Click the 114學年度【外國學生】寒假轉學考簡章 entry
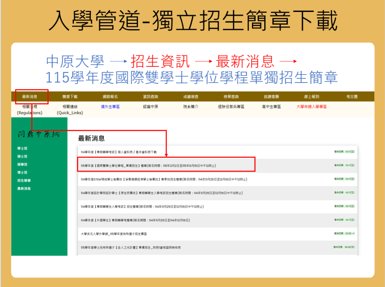 pyautogui.click(x=135, y=220)
